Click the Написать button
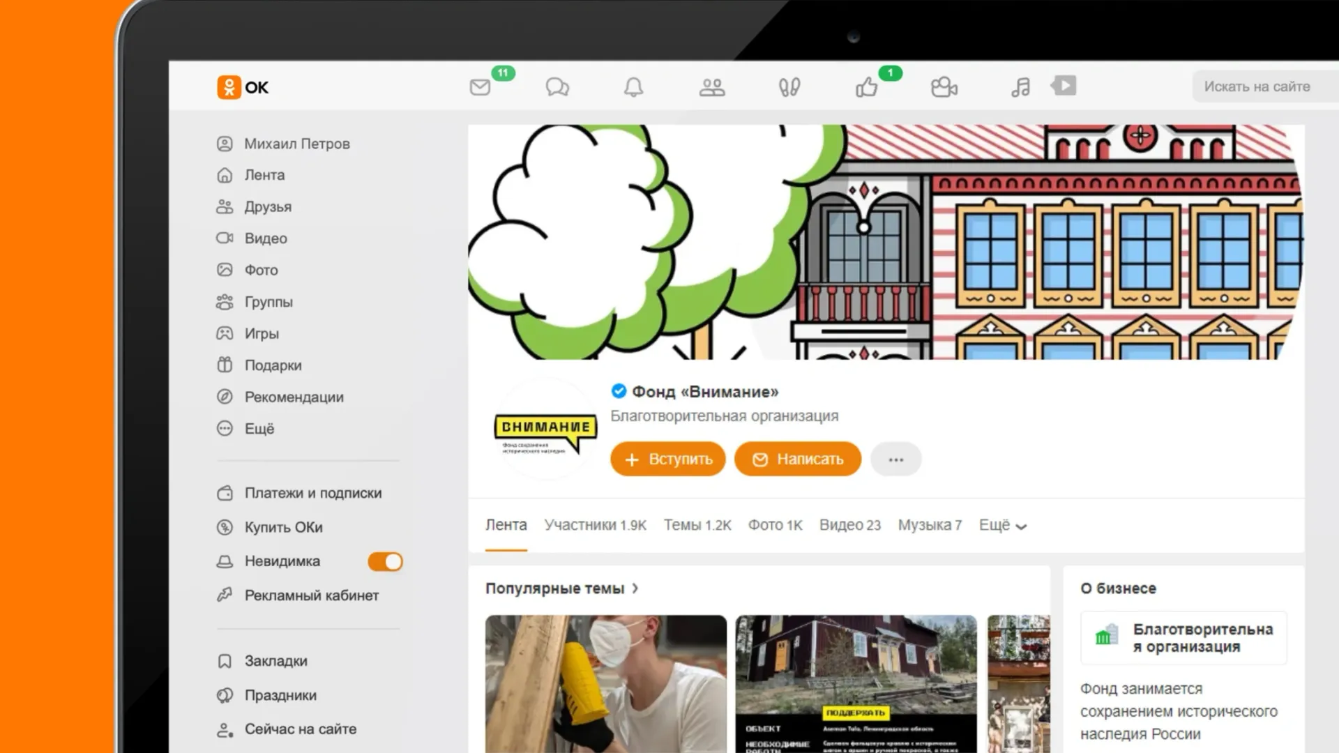This screenshot has width=1339, height=753. click(798, 459)
